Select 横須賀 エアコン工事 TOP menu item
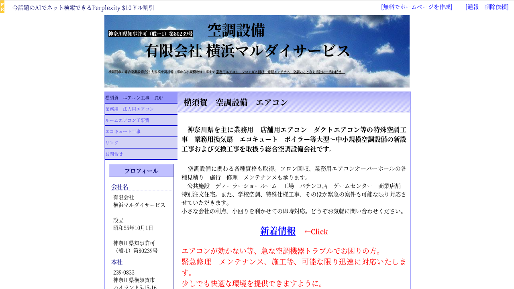Viewport: 514px width, 289px height. [x=134, y=98]
